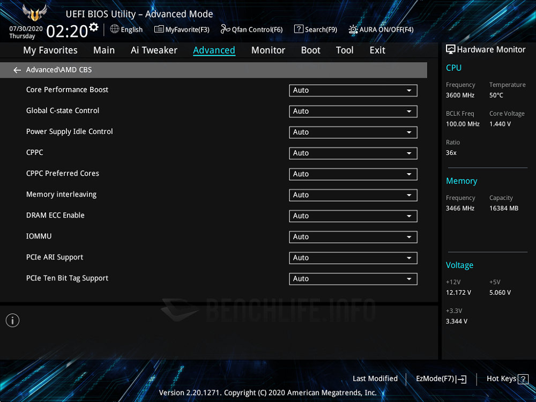Open CPPC Preferred Cores dropdown
Image resolution: width=536 pixels, height=402 pixels.
353,174
